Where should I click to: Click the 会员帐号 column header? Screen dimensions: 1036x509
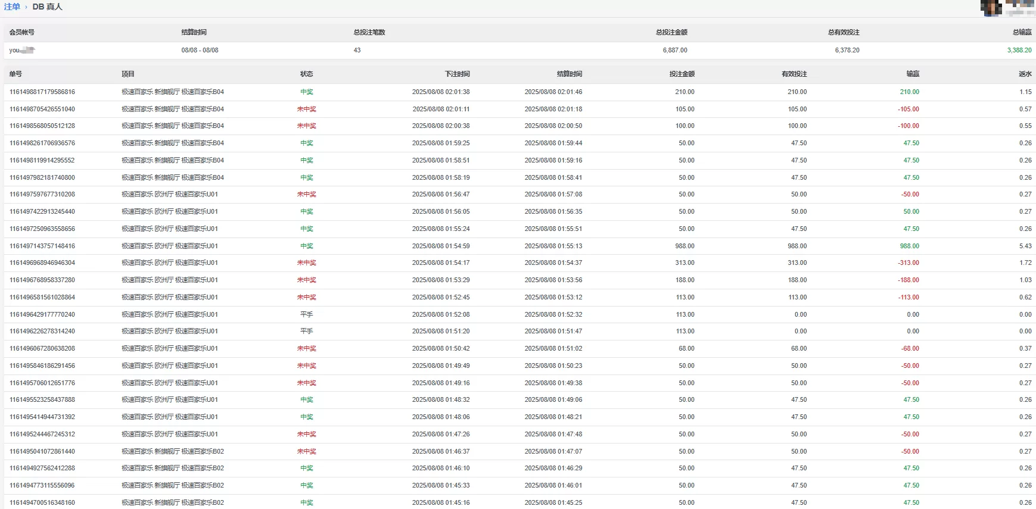tap(22, 32)
